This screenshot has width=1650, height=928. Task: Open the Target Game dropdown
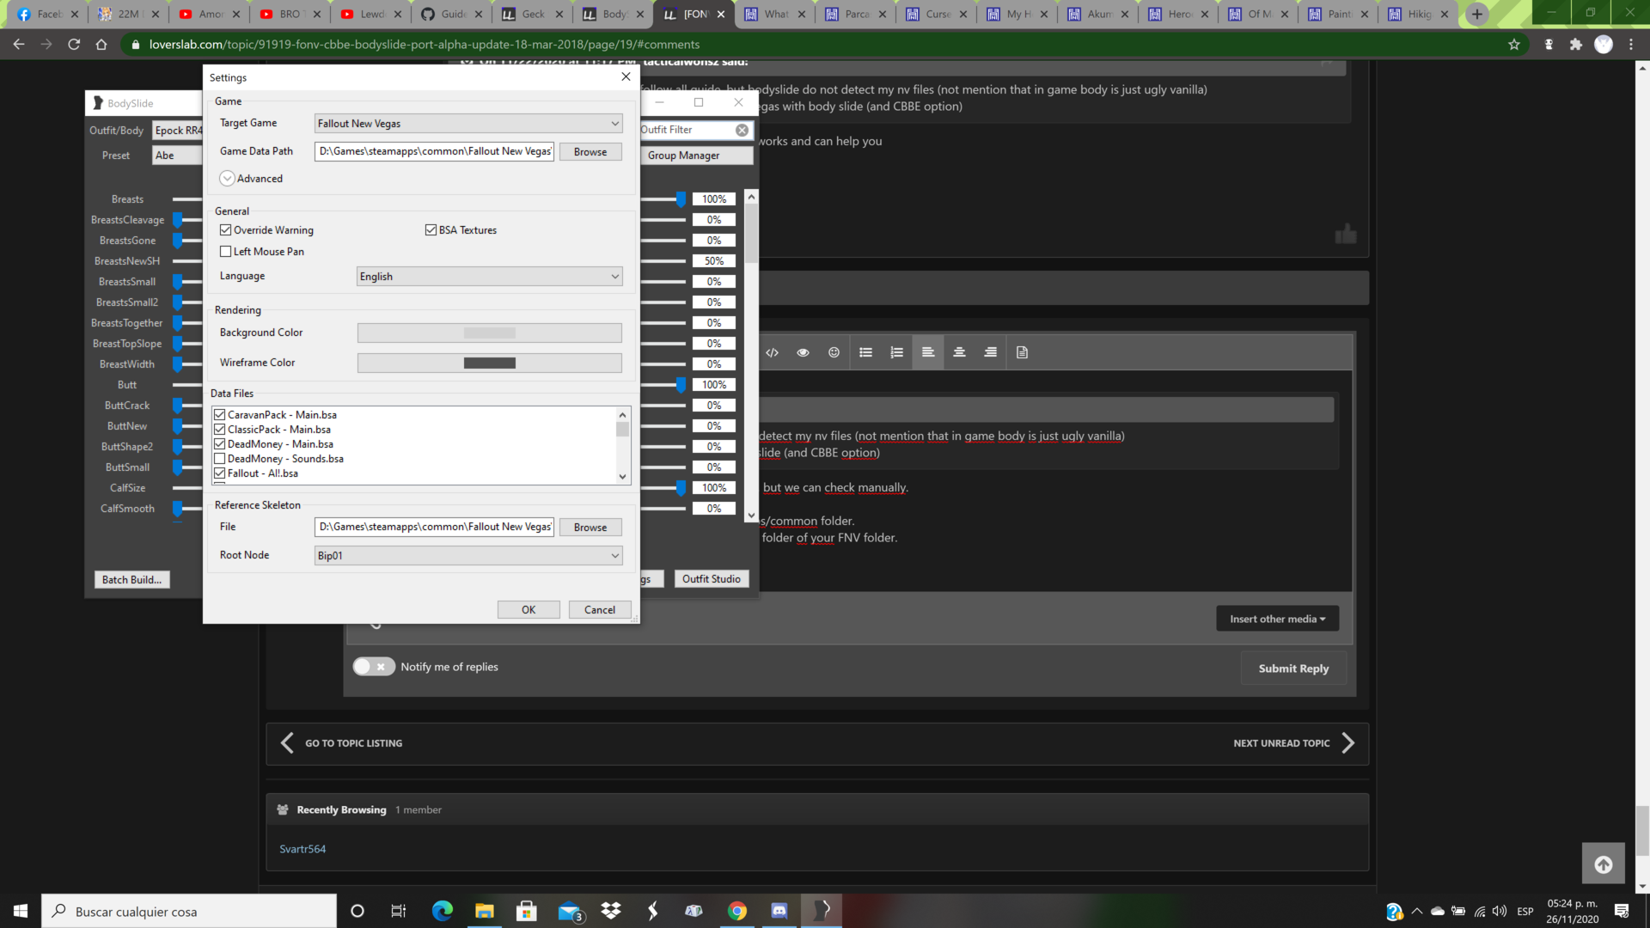click(468, 124)
